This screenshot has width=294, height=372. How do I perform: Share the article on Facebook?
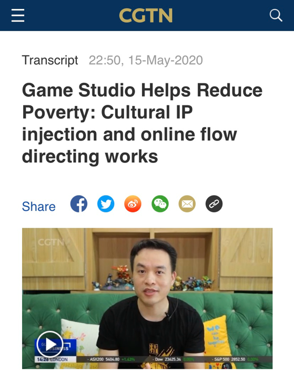tap(79, 203)
